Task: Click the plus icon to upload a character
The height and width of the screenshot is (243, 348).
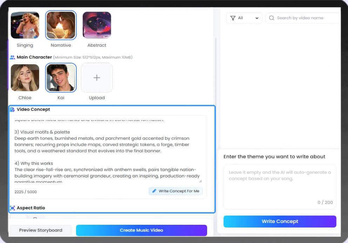Action: [97, 77]
